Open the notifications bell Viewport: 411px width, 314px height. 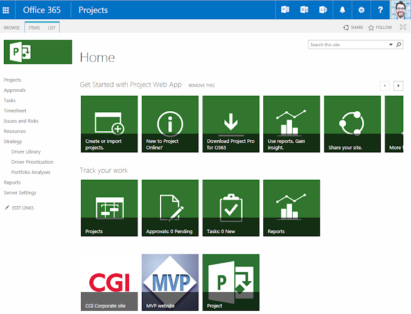pyautogui.click(x=342, y=10)
